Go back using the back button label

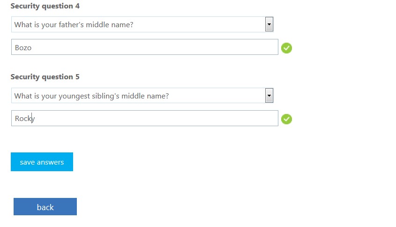tap(45, 207)
